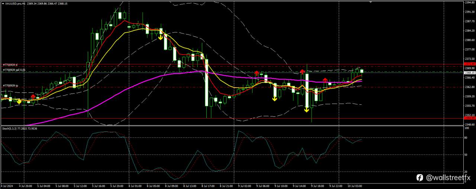
Task: Click the yellow down arrow near 9 Jul 10:00
Action: [x=274, y=99]
